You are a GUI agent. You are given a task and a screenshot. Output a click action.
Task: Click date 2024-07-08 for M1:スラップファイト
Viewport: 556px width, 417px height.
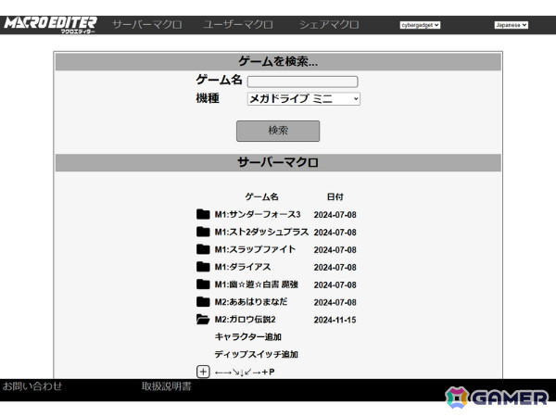(335, 249)
